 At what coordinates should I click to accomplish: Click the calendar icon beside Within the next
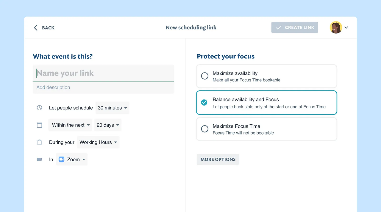click(x=40, y=125)
